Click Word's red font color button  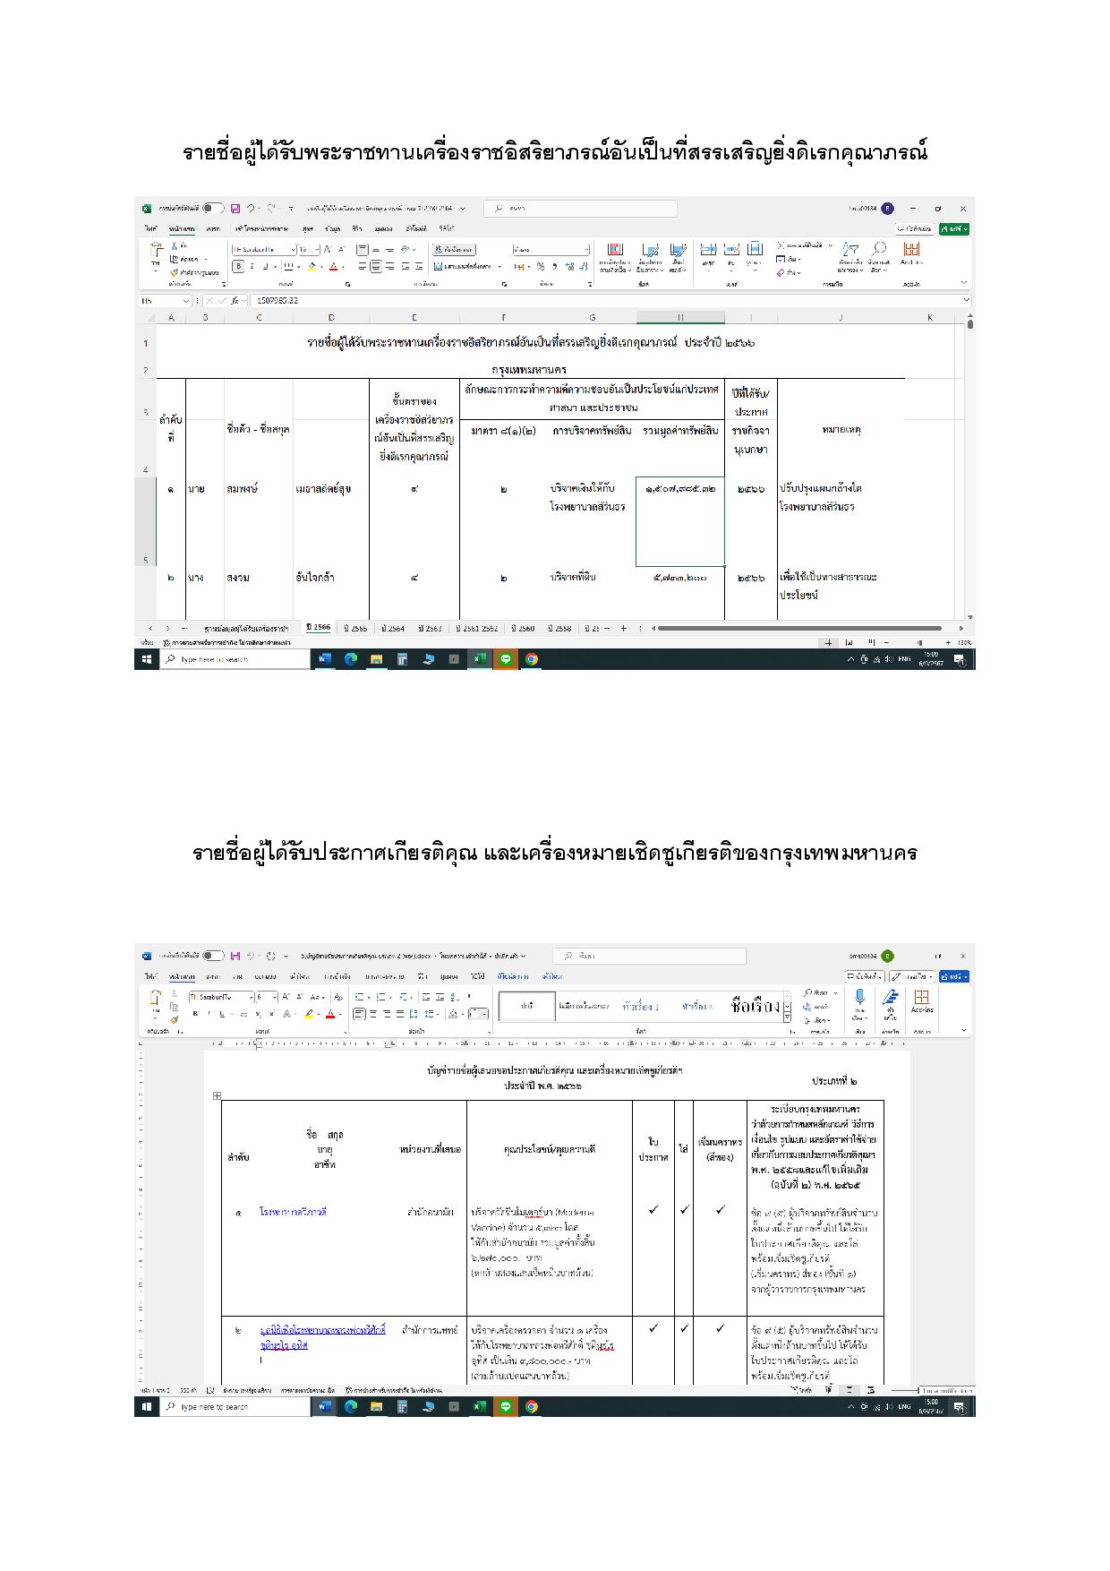(x=329, y=1014)
